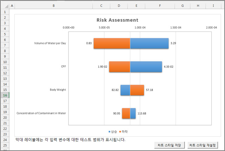Click orange 하락 legend swatch
The image size is (225, 151).
click(120, 131)
